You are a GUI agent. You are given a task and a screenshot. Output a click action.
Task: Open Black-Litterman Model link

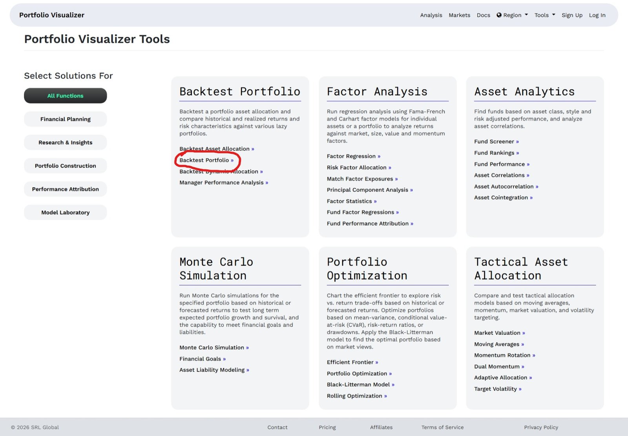coord(361,385)
